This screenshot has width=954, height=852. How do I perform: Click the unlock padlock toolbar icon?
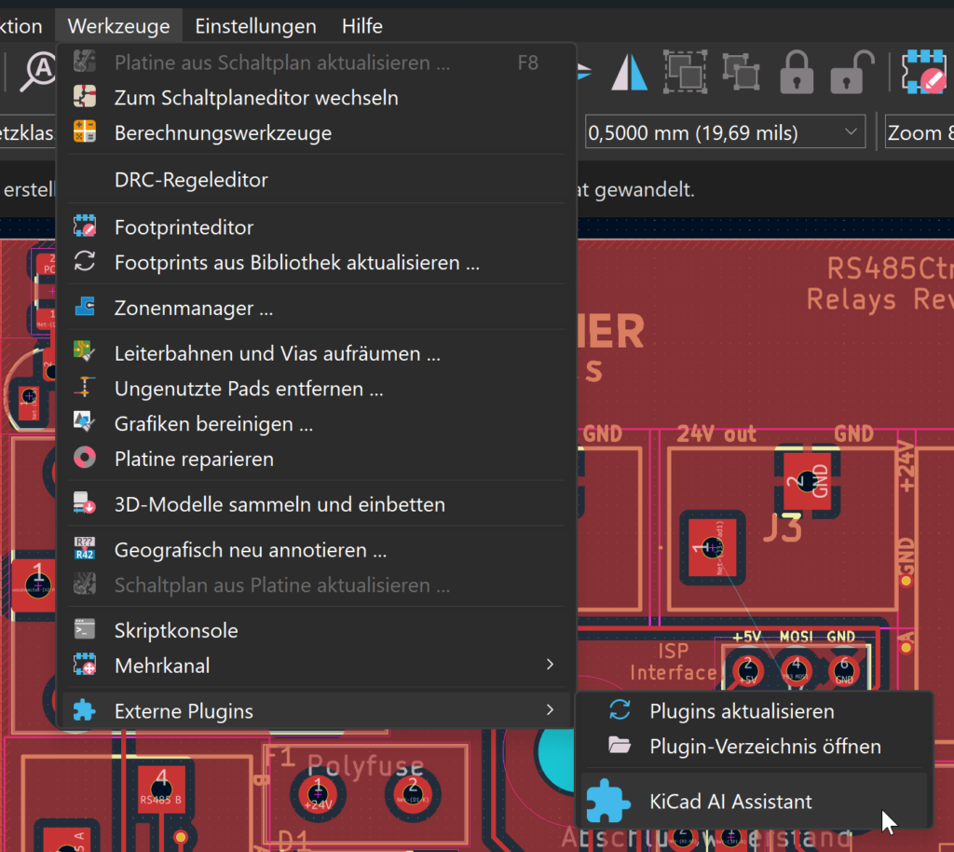coord(852,73)
